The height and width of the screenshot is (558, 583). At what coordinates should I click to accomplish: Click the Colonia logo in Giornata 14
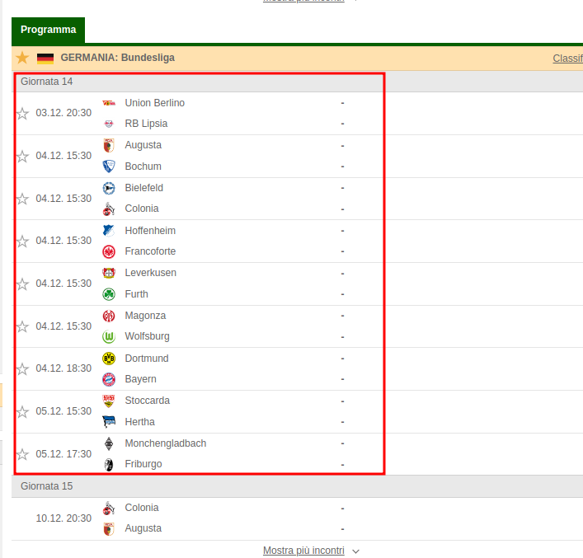109,209
